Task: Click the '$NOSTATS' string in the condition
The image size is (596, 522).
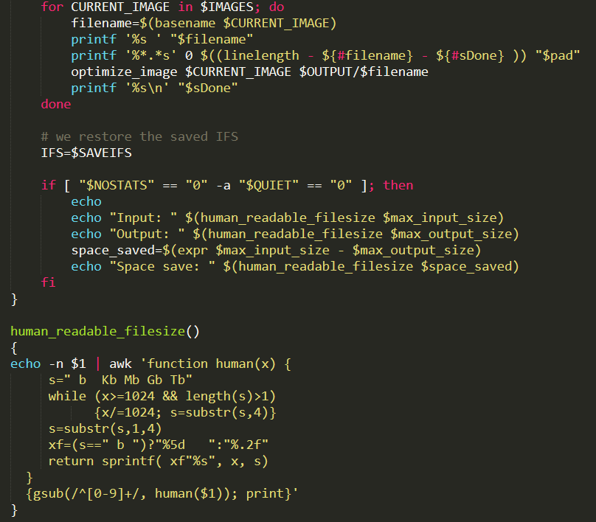Action: pos(117,185)
